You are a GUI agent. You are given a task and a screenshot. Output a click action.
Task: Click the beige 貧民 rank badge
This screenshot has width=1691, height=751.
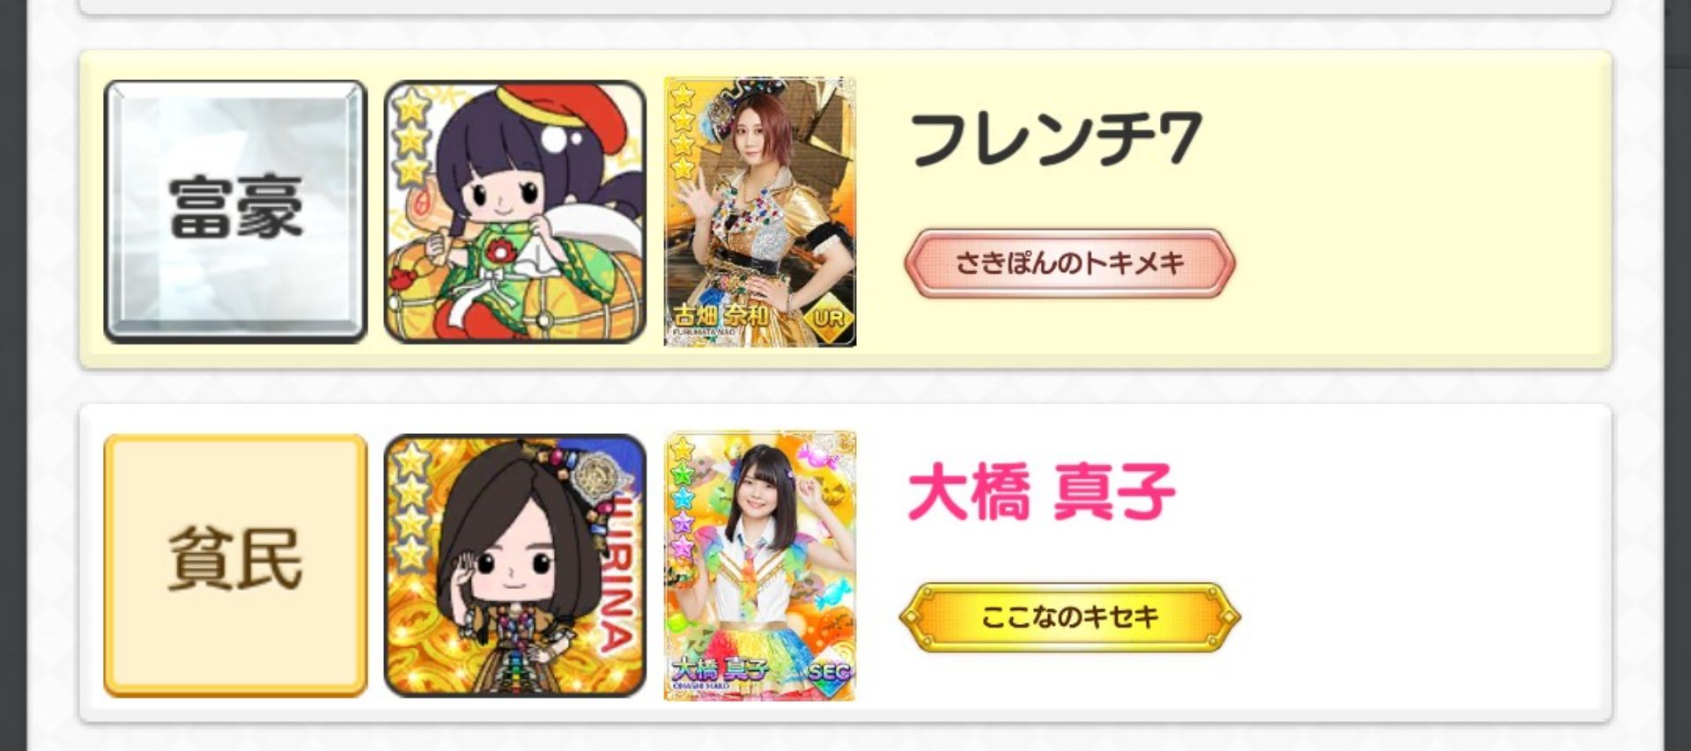click(235, 565)
